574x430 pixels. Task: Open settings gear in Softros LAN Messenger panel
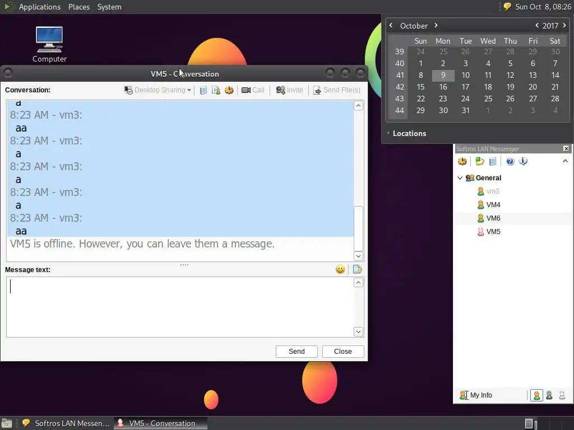click(x=462, y=161)
